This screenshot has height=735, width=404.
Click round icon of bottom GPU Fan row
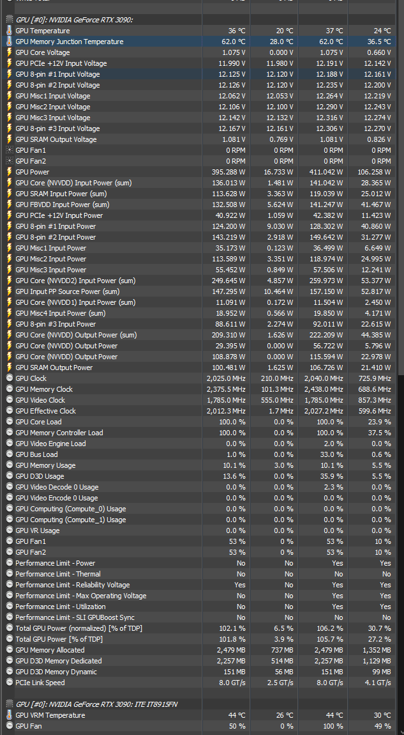point(10,725)
